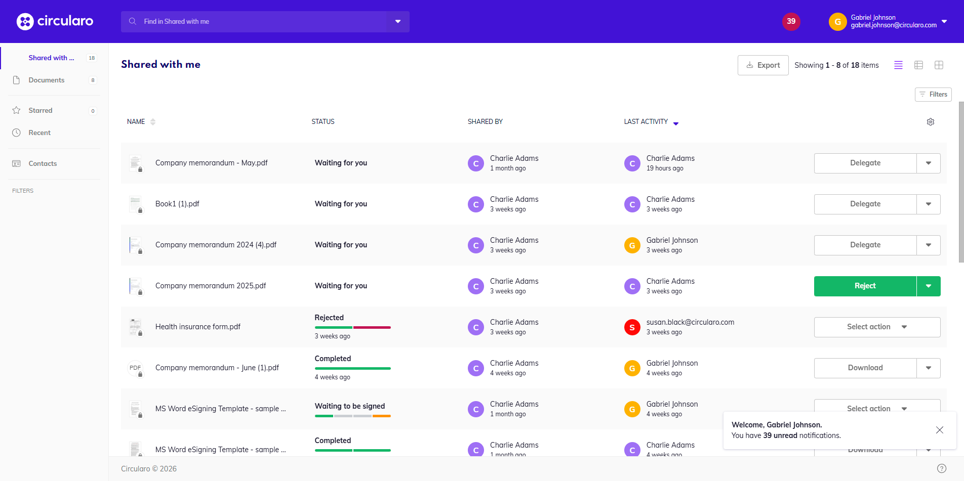Click the Circularo logo icon
Image resolution: width=964 pixels, height=481 pixels.
[x=25, y=21]
